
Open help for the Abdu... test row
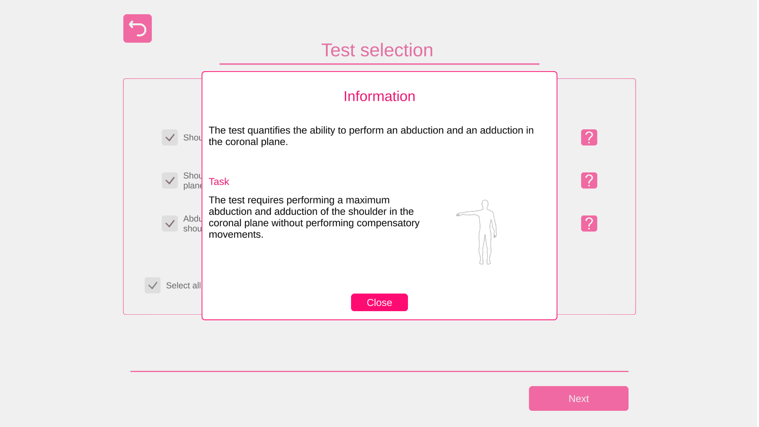(x=589, y=224)
